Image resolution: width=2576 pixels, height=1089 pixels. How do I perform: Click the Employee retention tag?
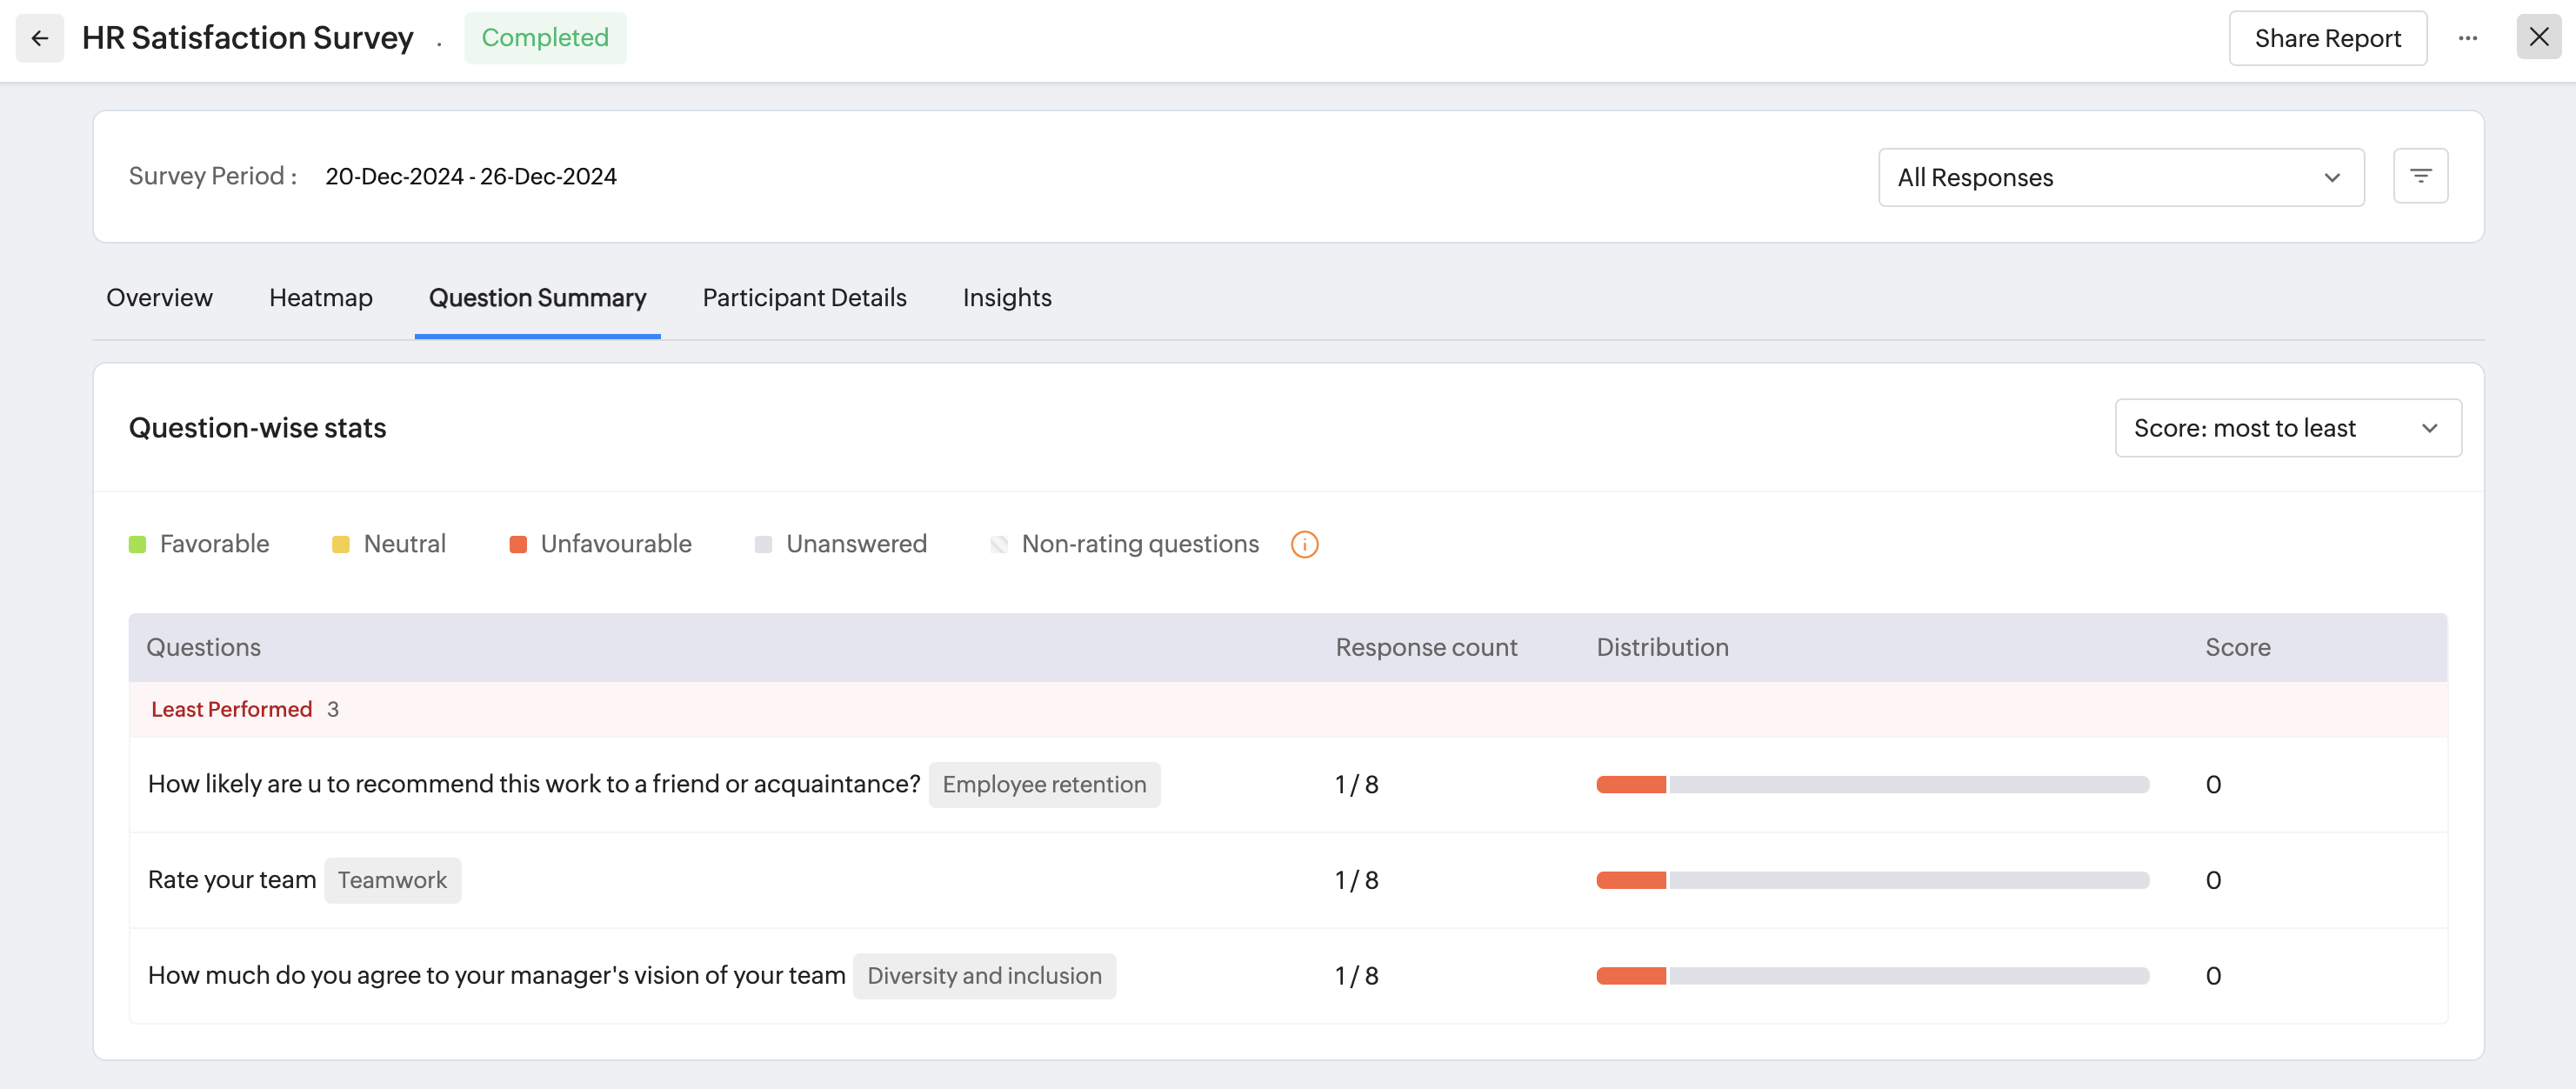[x=1043, y=785]
